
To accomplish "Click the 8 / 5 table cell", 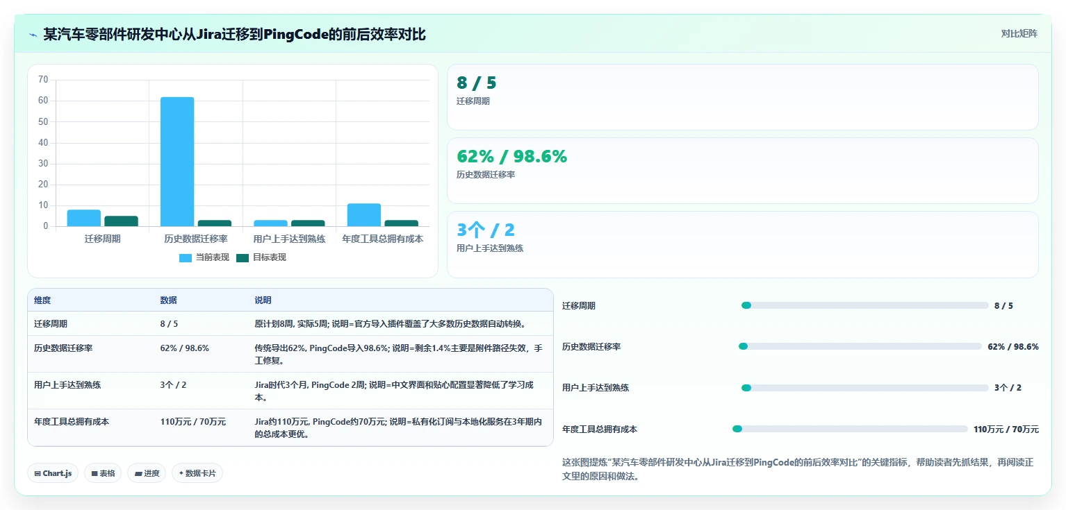I will pyautogui.click(x=169, y=323).
